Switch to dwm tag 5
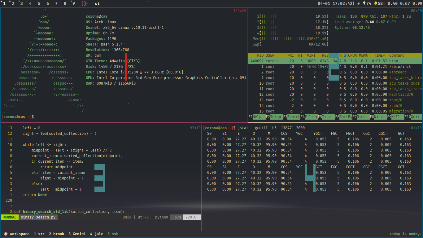The image size is (423, 238). click(39, 3)
